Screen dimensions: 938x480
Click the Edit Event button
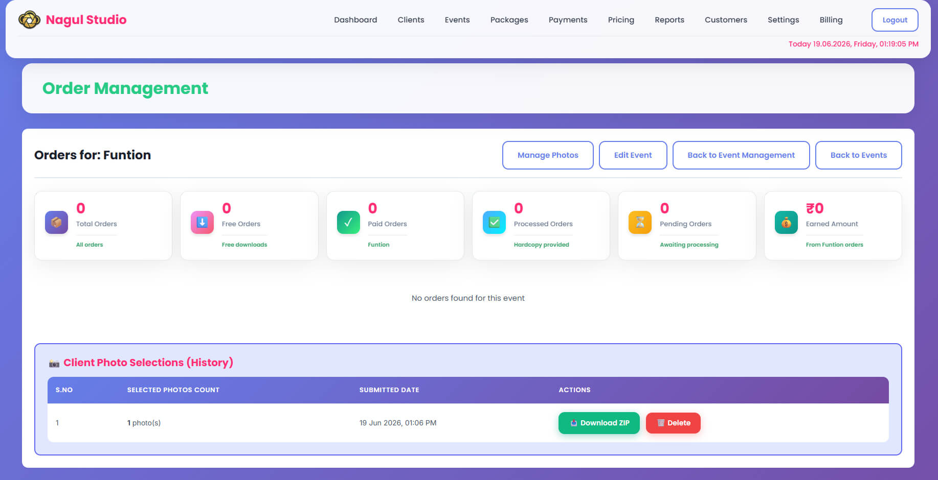click(x=633, y=155)
